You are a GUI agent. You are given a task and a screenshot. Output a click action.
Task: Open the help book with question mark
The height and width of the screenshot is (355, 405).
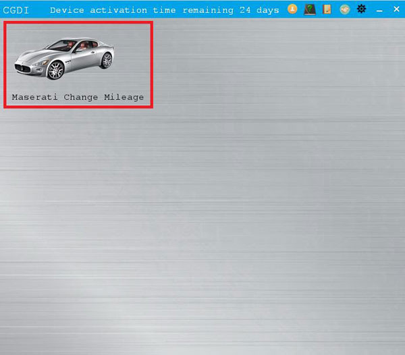(310, 9)
